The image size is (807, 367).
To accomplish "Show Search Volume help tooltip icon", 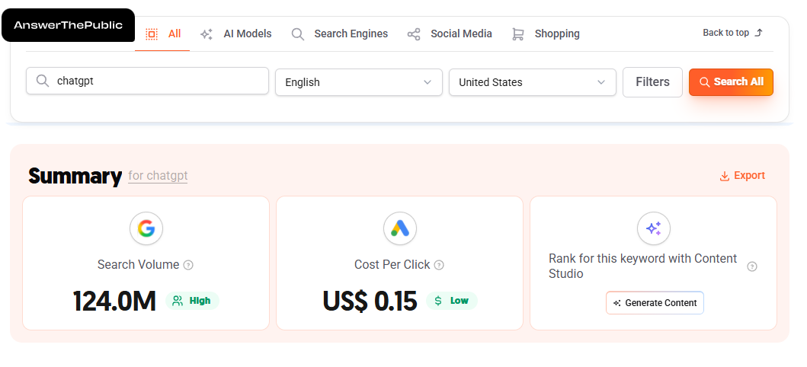I will (x=188, y=265).
